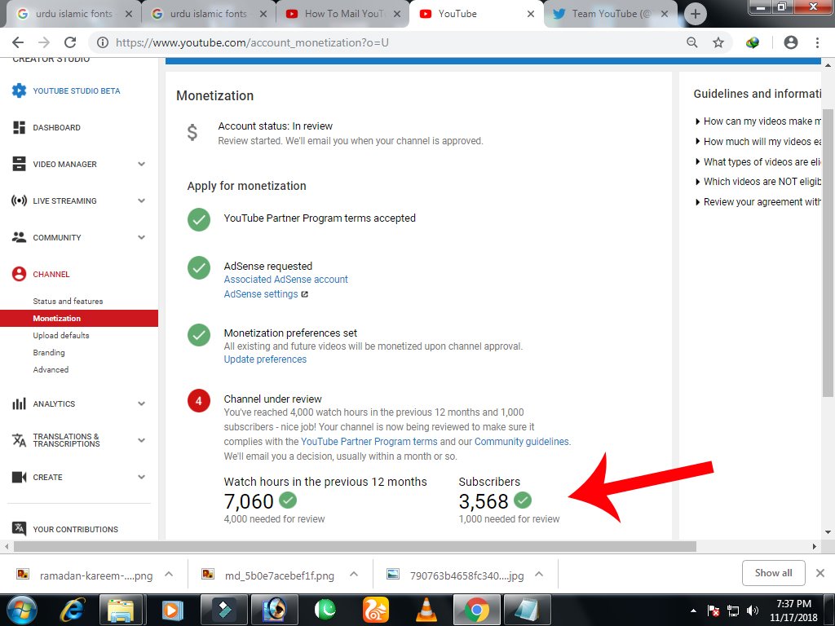Viewport: 835px width, 626px height.
Task: Switch to Team YouTube Twitter tab
Action: [610, 14]
